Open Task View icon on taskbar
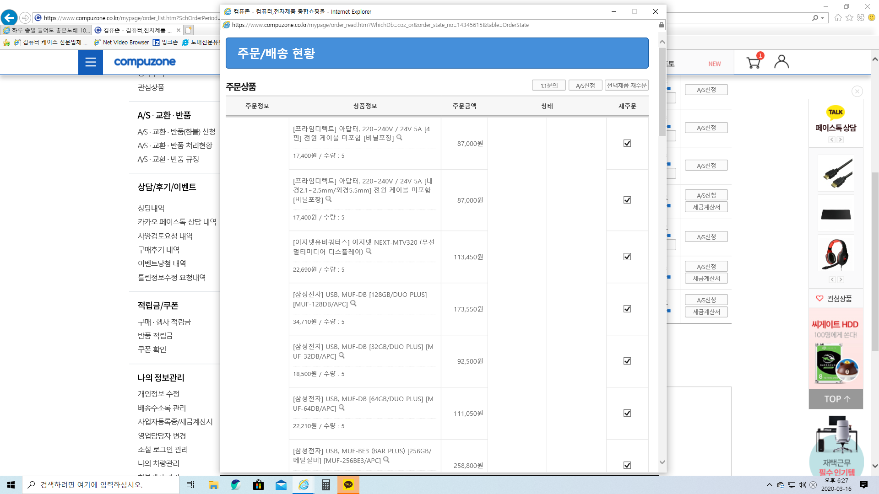 click(x=190, y=485)
